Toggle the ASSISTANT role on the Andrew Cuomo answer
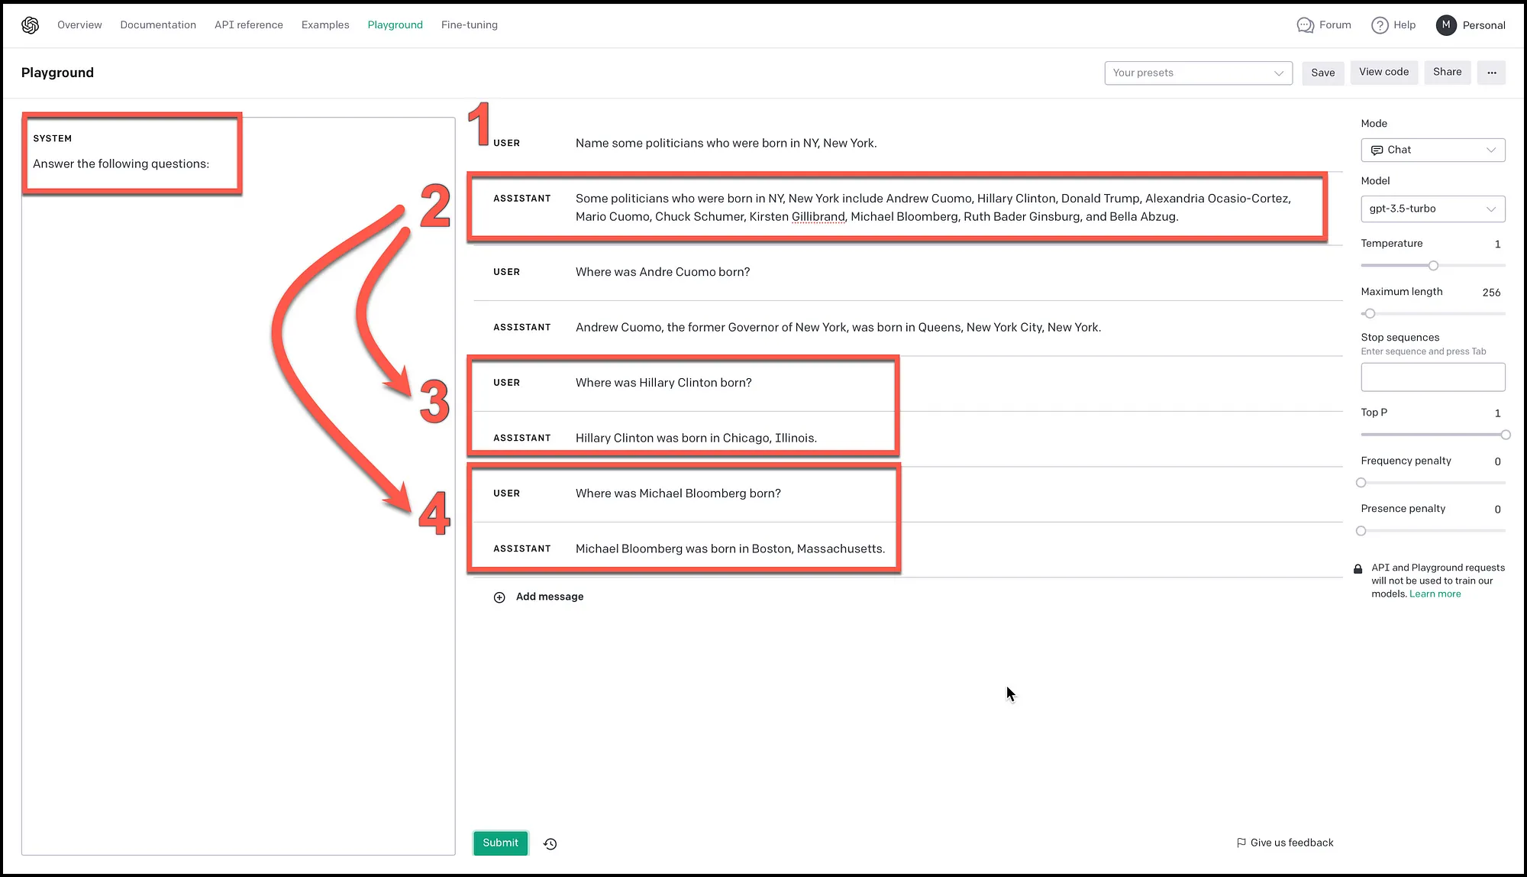 521,328
